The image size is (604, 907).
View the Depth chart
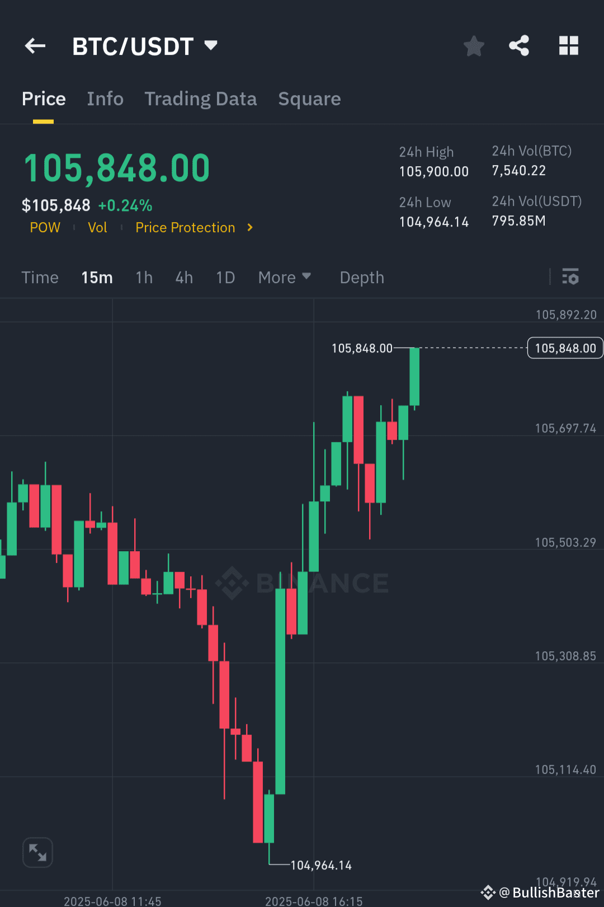coord(361,277)
